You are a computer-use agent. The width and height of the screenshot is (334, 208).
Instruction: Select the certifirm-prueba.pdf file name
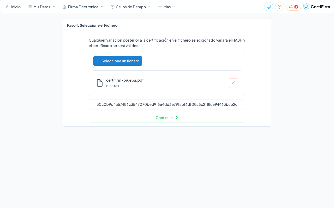(x=125, y=80)
